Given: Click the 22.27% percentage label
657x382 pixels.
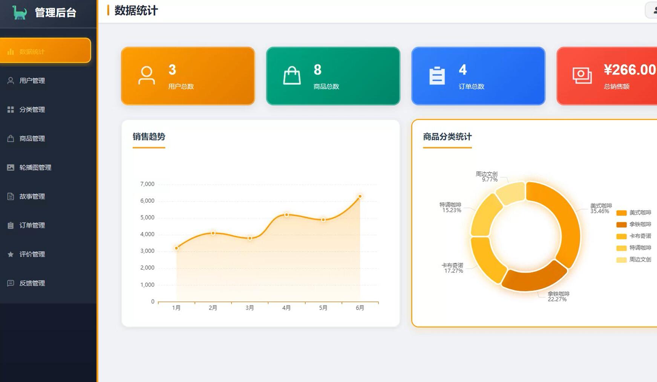Looking at the screenshot, I should click(557, 299).
